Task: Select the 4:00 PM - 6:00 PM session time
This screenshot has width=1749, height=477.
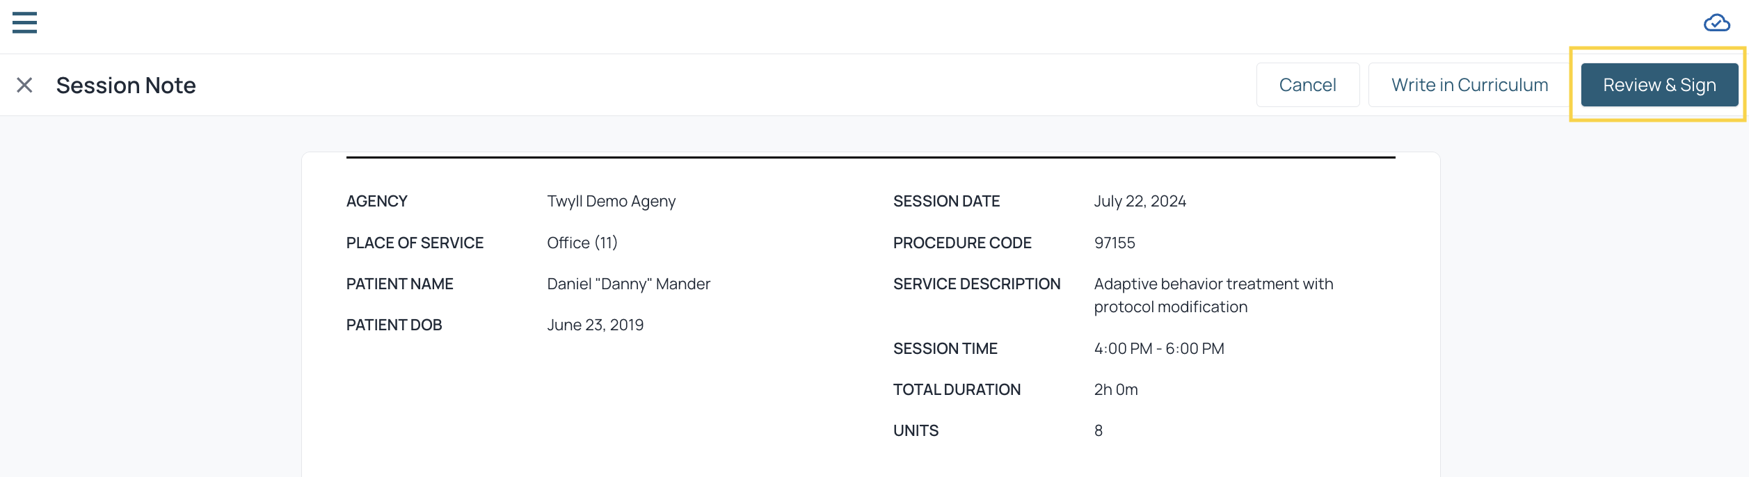Action: pos(1158,348)
